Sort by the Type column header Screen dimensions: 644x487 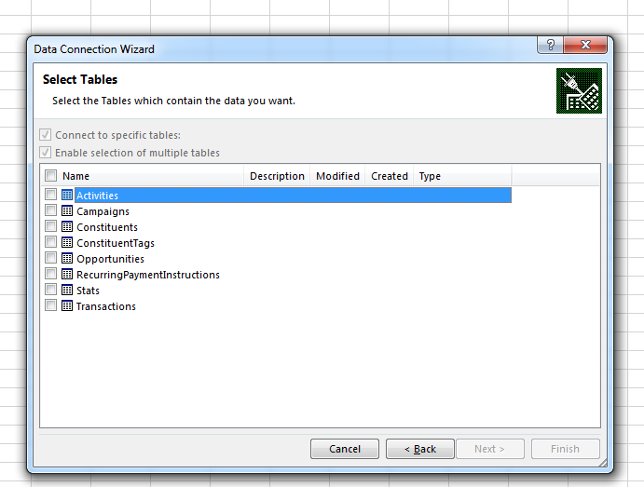[x=462, y=176]
